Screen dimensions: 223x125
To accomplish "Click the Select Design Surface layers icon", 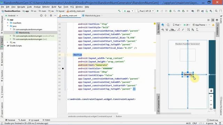I will (163, 25).
